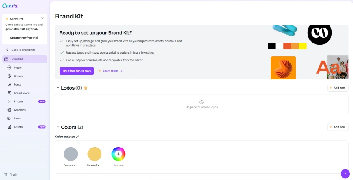The width and height of the screenshot is (353, 180).
Task: Select the light gray color swatch
Action: tap(71, 154)
